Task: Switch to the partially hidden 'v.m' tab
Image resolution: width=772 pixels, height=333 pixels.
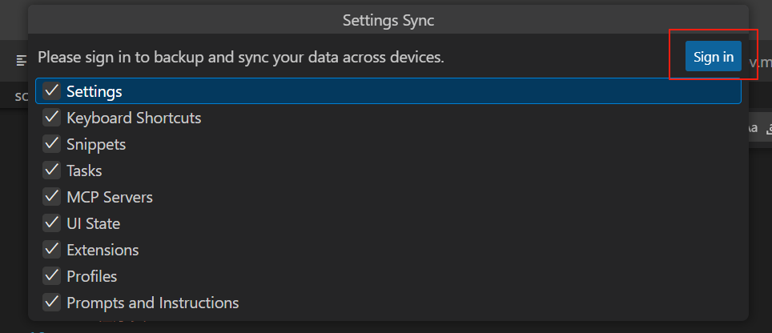Action: pyautogui.click(x=759, y=61)
